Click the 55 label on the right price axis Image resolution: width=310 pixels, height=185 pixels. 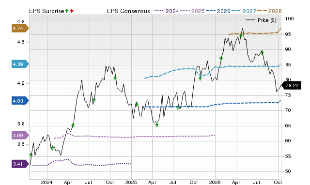pos(288,156)
